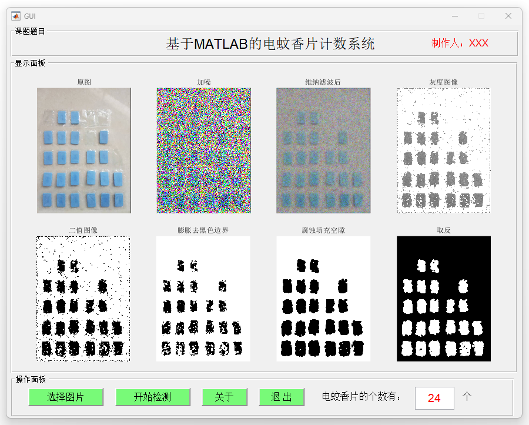The height and width of the screenshot is (425, 529).
Task: Click the MATLAB icon in title bar
Action: coord(15,16)
